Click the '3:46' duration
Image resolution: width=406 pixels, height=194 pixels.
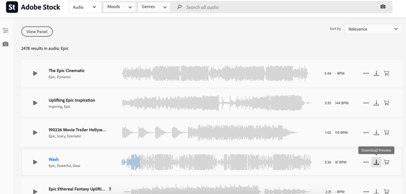pos(328,73)
